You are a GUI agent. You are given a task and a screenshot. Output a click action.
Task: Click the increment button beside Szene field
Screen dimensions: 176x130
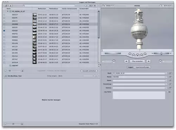(x=170, y=80)
